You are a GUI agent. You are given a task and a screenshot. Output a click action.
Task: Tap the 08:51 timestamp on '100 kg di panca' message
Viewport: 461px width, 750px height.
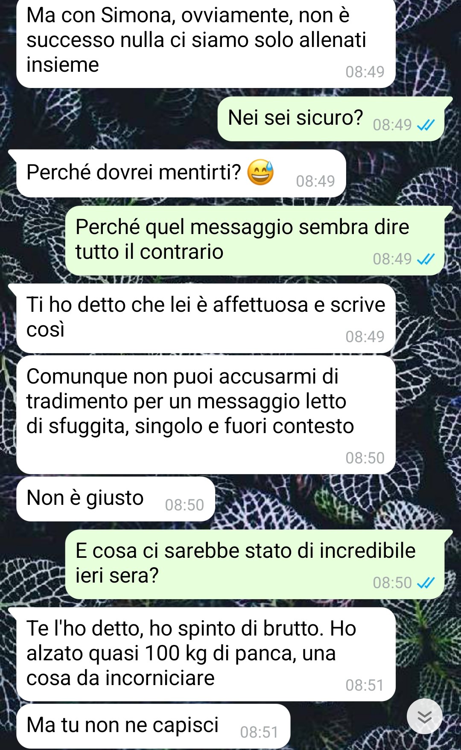pos(365,685)
